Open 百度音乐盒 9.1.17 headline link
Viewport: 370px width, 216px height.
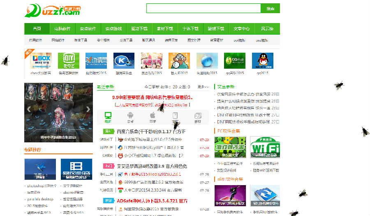point(151,132)
